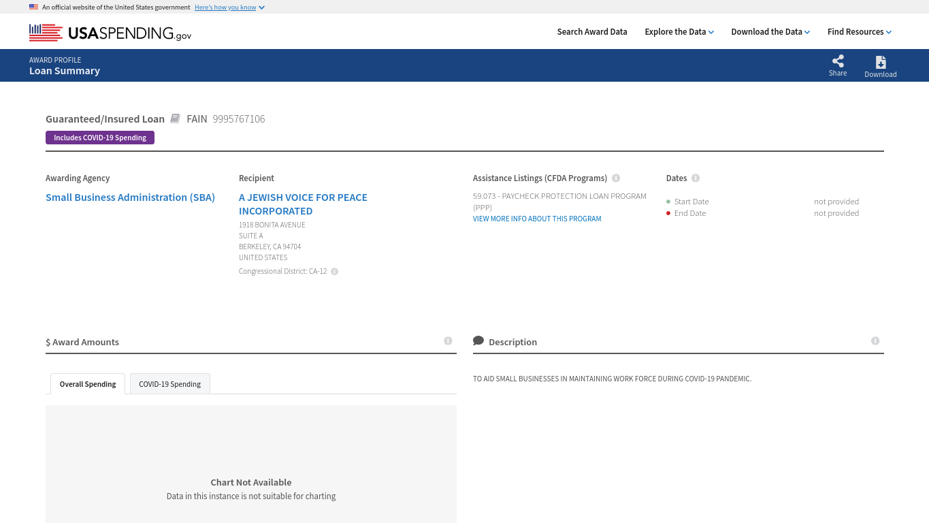This screenshot has height=523, width=929.
Task: Click the 1918 Bonita Avenue address line
Action: pyautogui.click(x=272, y=225)
